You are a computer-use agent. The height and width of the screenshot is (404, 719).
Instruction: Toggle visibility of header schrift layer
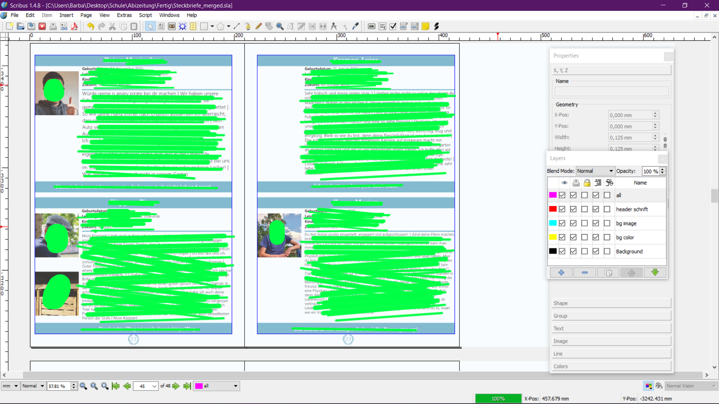coord(562,209)
